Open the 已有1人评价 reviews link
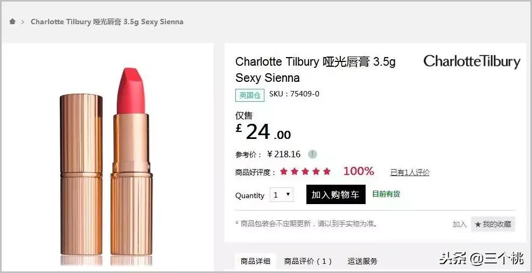Viewport: 532px width, 273px height. [x=410, y=172]
